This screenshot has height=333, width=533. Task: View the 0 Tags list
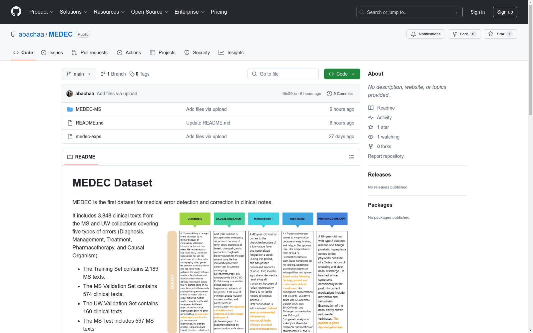(140, 74)
